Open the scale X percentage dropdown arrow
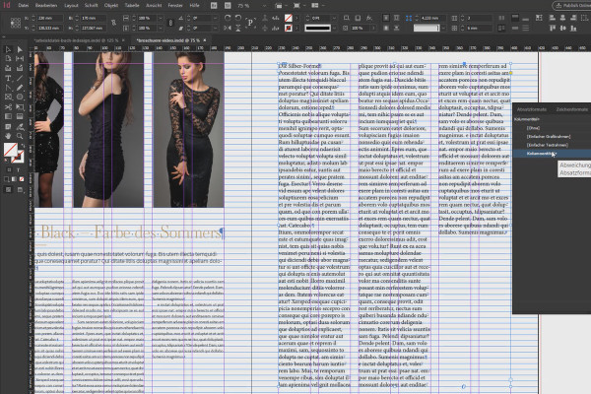This screenshot has width=591, height=394. point(161,18)
